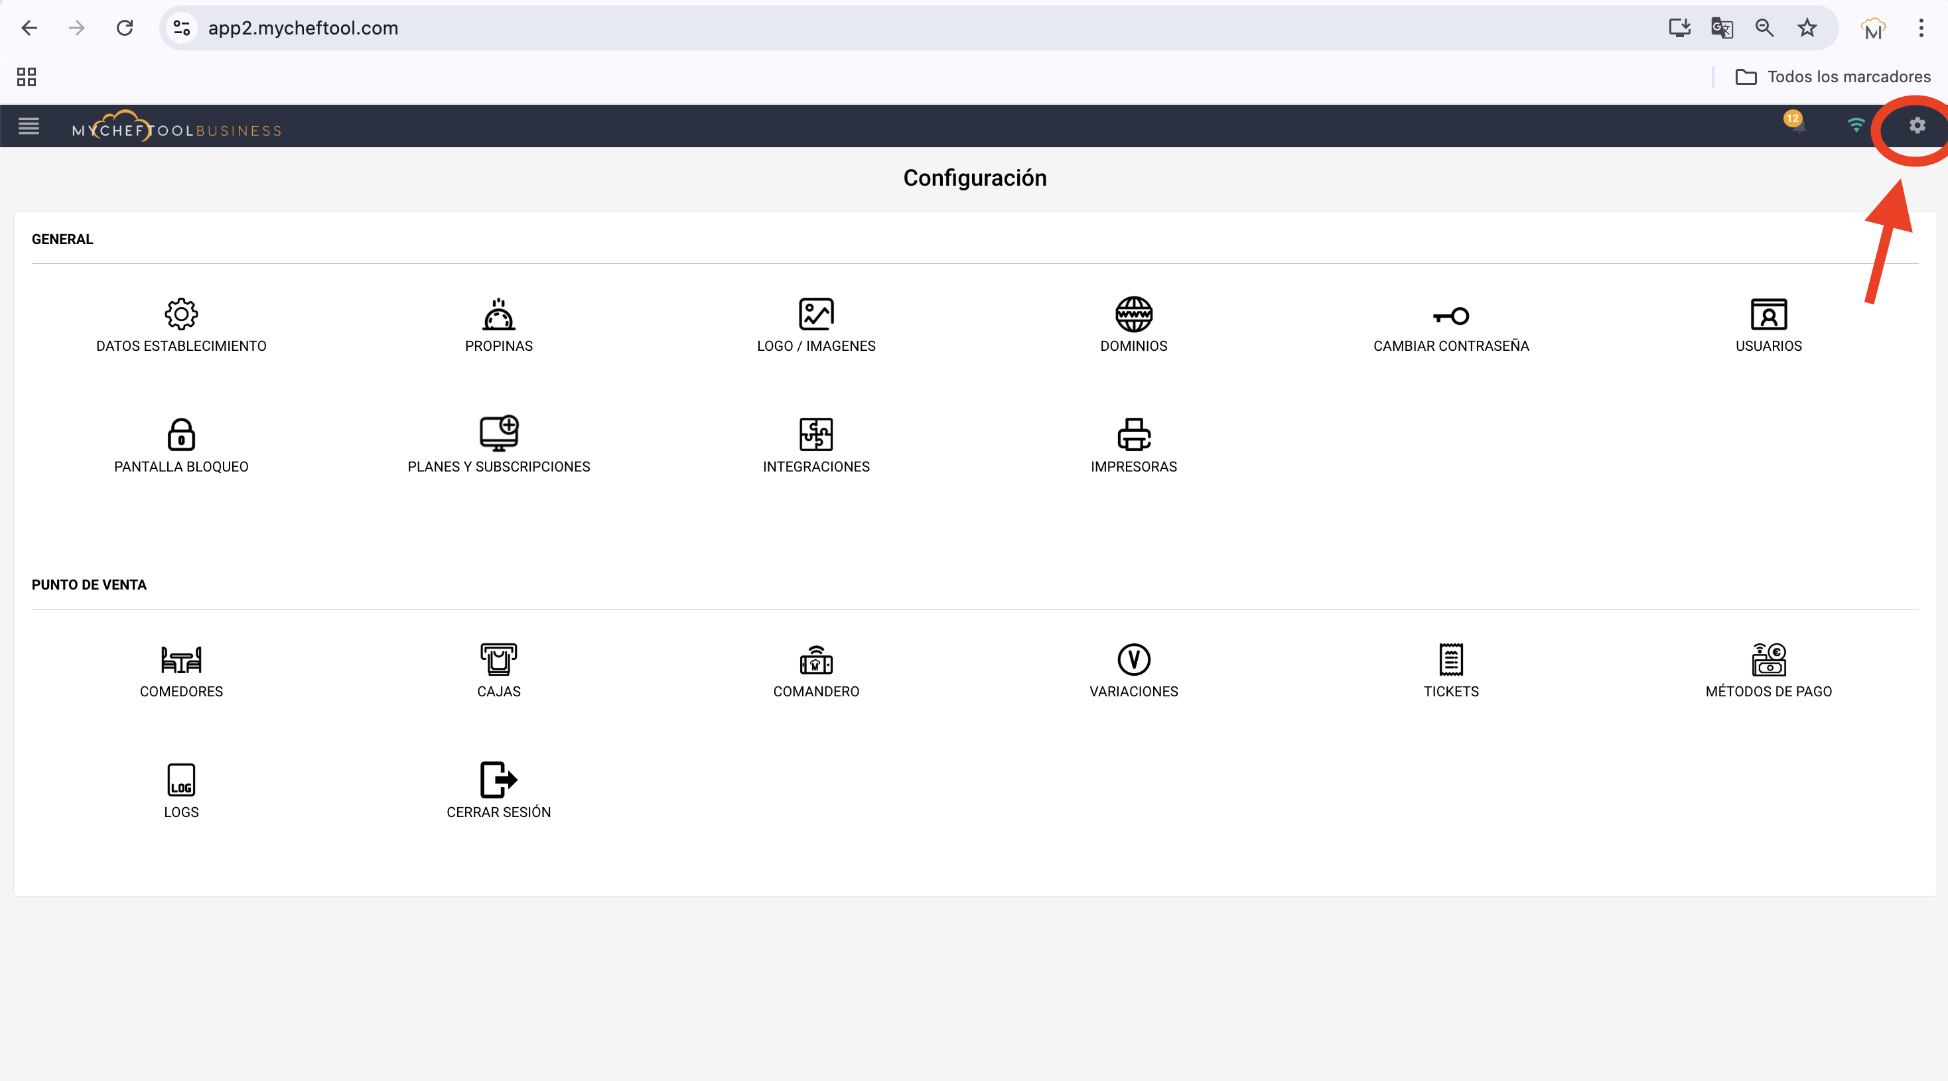Open the Integraciones puzzle icon
The image size is (1948, 1081).
click(x=816, y=434)
